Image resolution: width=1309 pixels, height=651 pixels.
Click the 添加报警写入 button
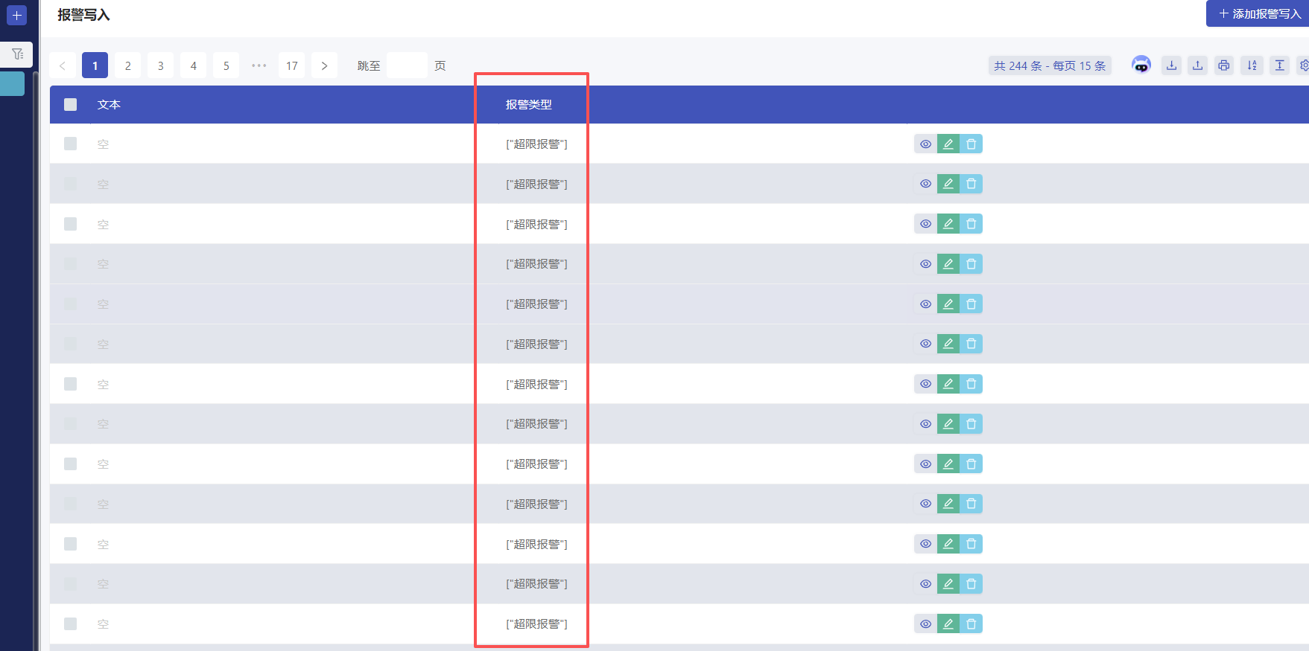coord(1258,13)
